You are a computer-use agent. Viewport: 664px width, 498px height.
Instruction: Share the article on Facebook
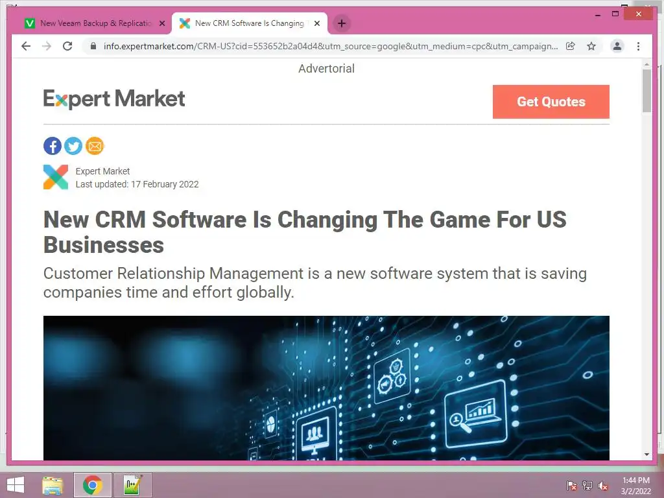click(53, 146)
